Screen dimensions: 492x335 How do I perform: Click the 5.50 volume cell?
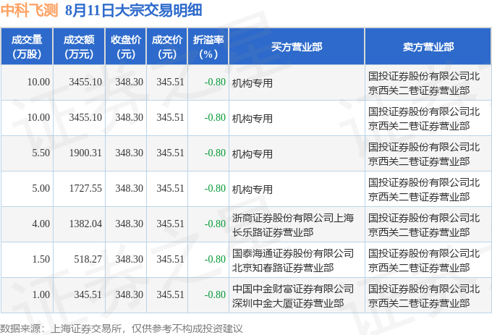[27, 153]
